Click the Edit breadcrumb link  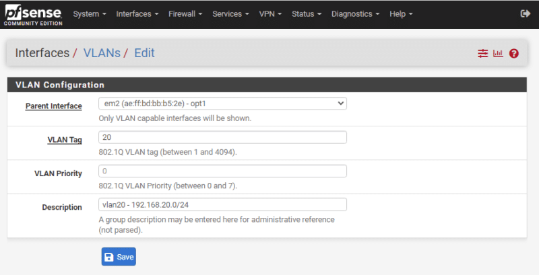pyautogui.click(x=144, y=53)
